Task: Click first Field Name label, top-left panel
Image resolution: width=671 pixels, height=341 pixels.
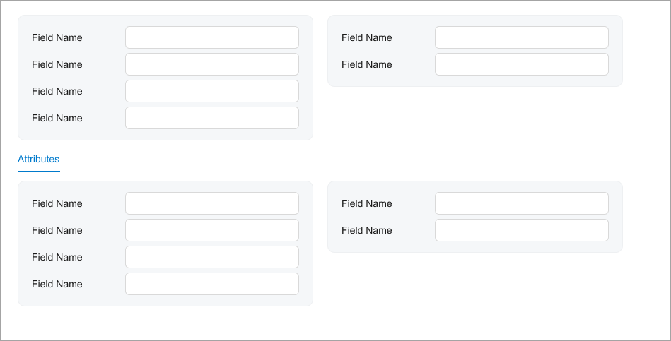Action: (57, 37)
